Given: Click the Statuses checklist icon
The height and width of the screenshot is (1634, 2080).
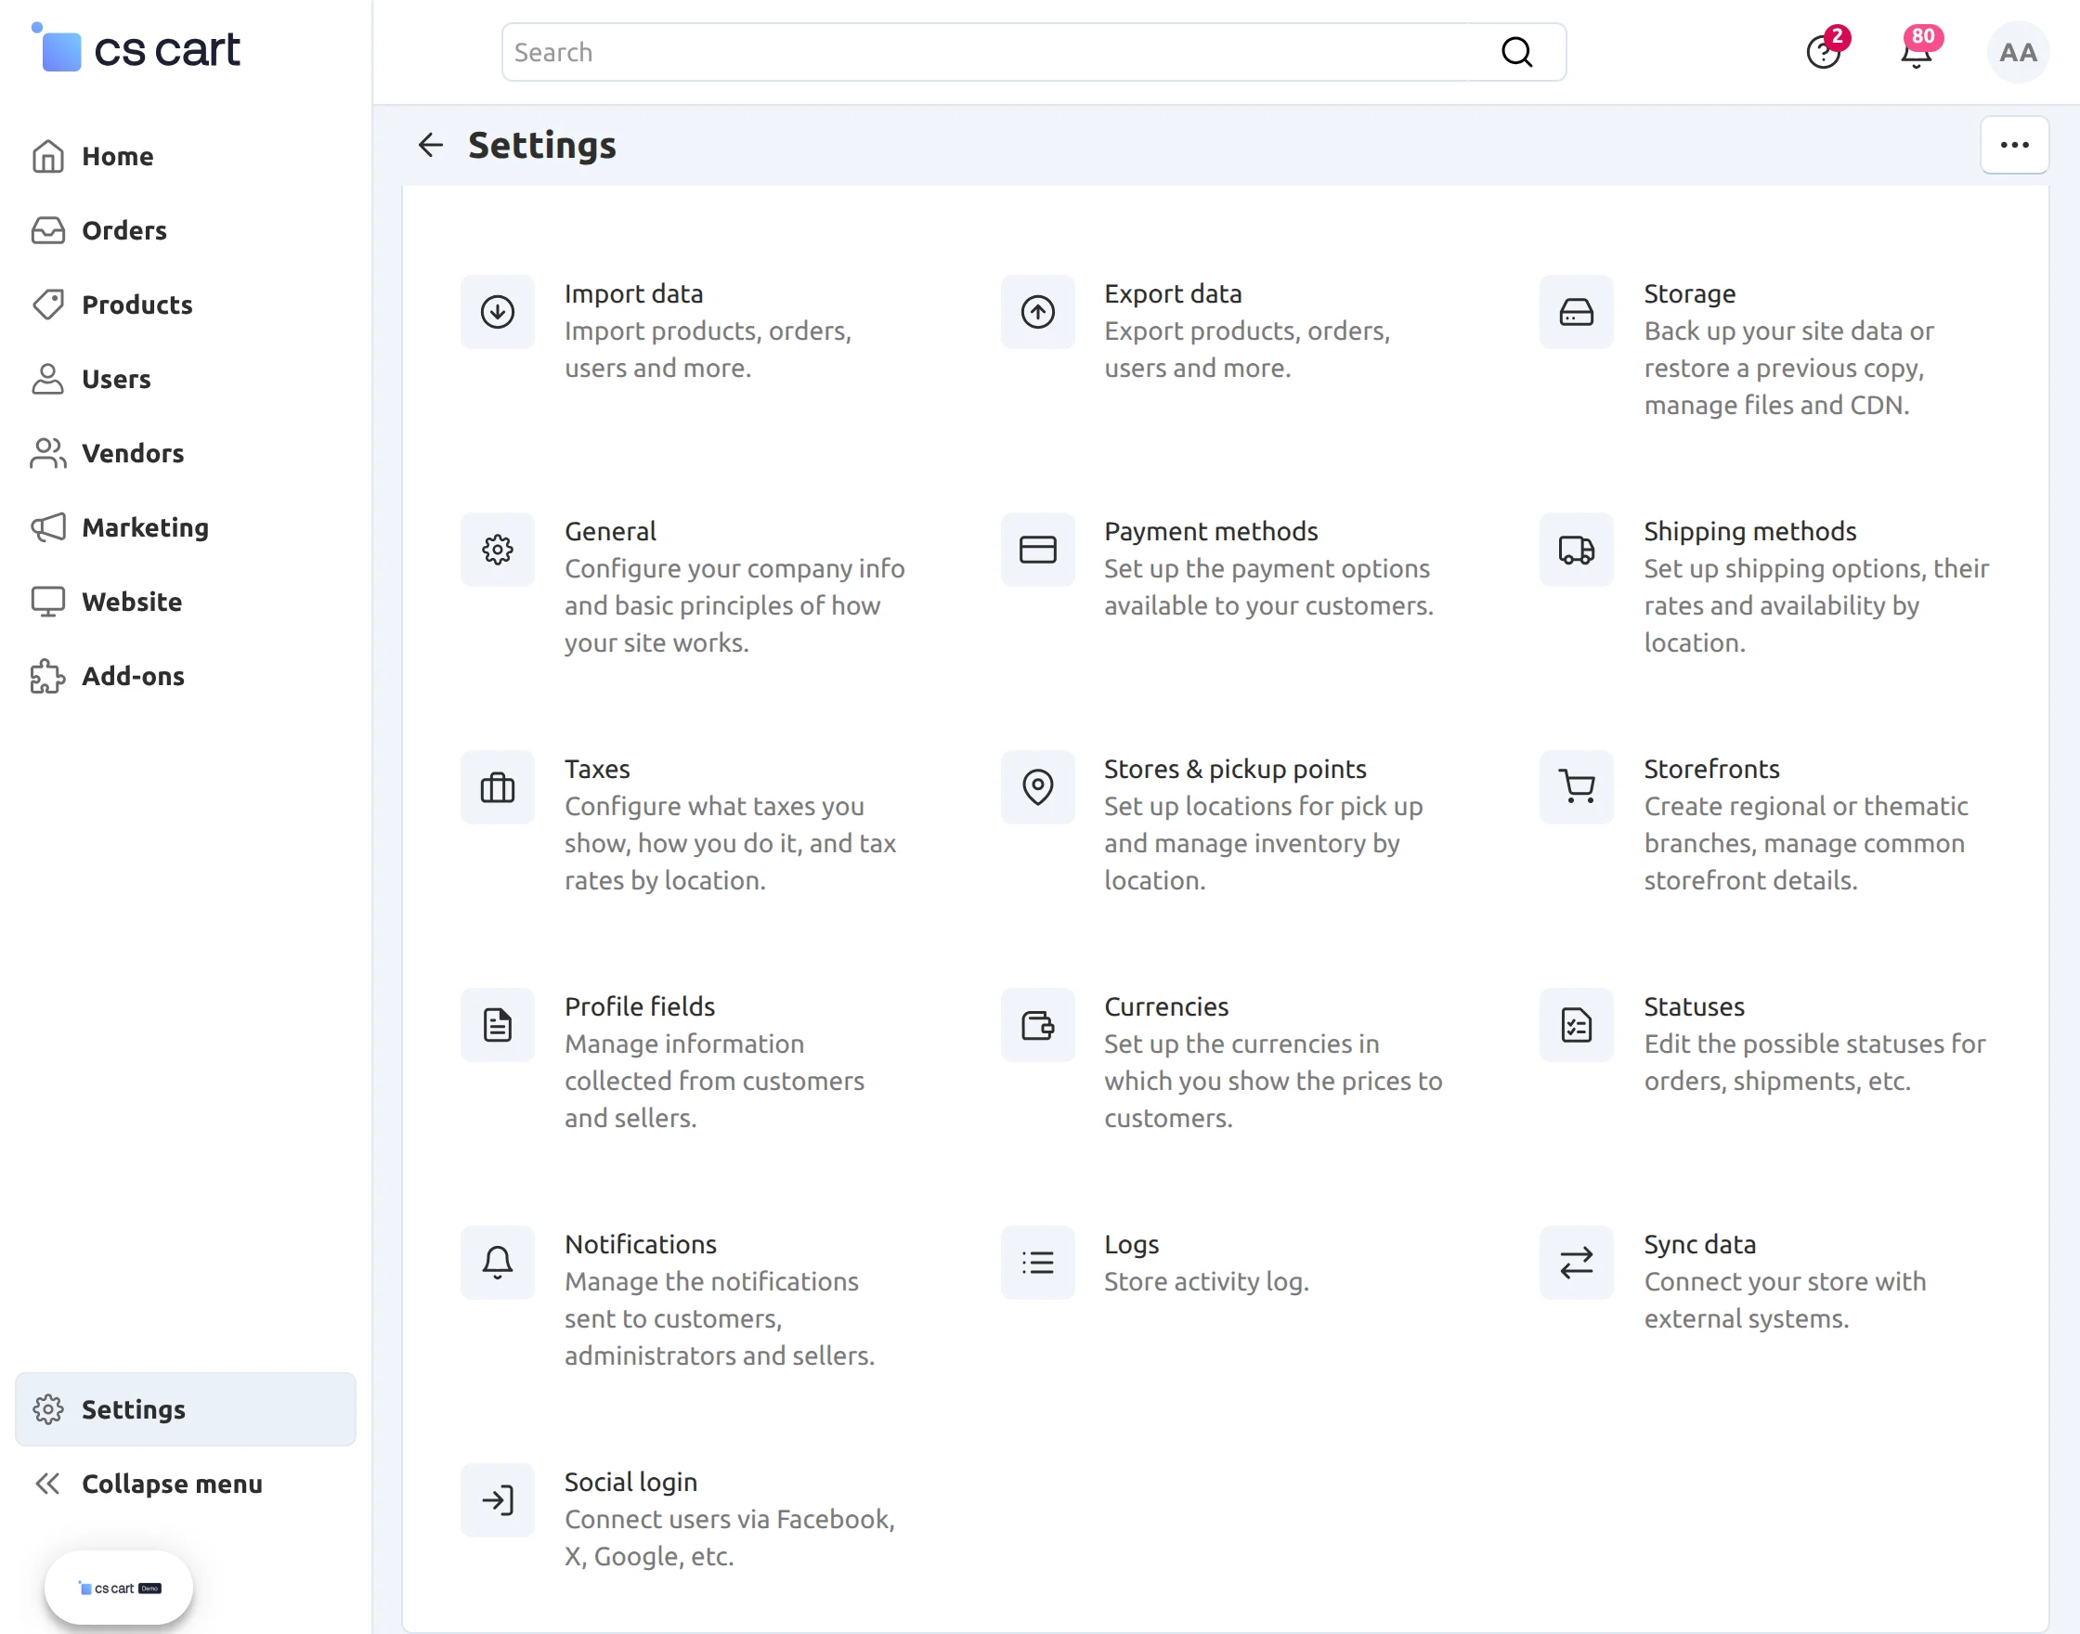Looking at the screenshot, I should 1576,1025.
